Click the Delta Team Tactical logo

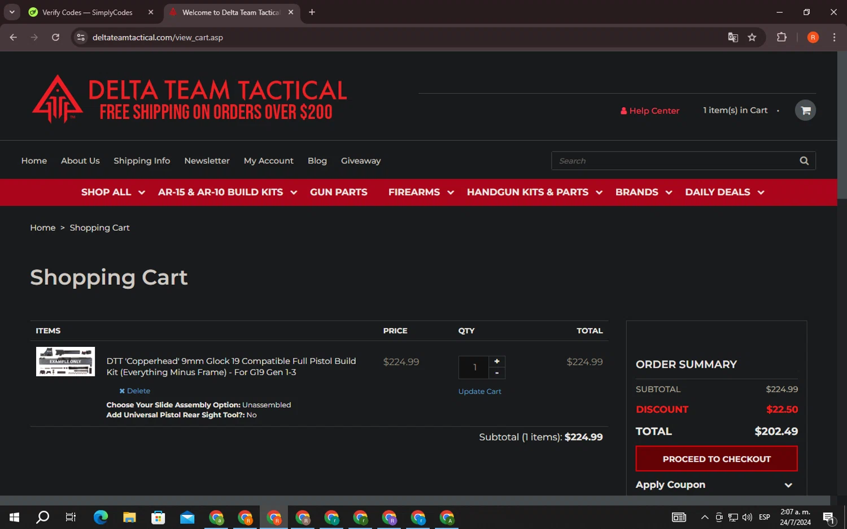[x=190, y=99]
